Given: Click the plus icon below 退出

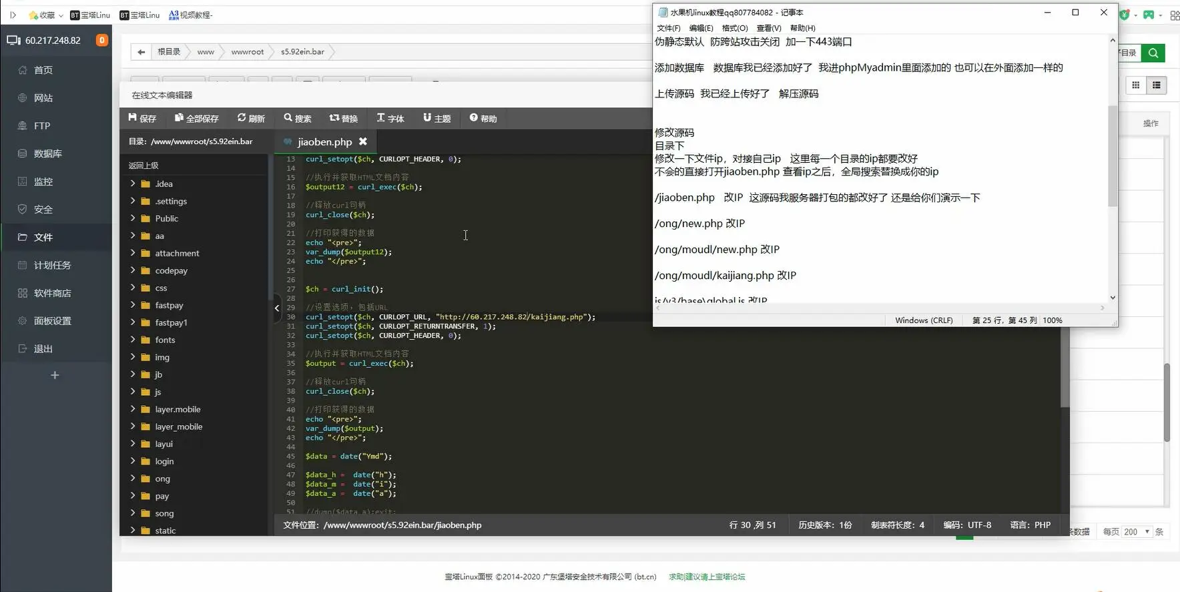Looking at the screenshot, I should pos(55,375).
